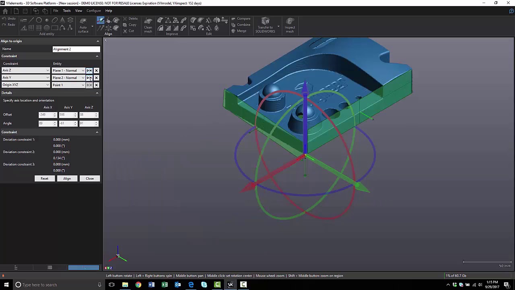The image size is (515, 290).
Task: Click the Cut tool
Action: click(129, 31)
